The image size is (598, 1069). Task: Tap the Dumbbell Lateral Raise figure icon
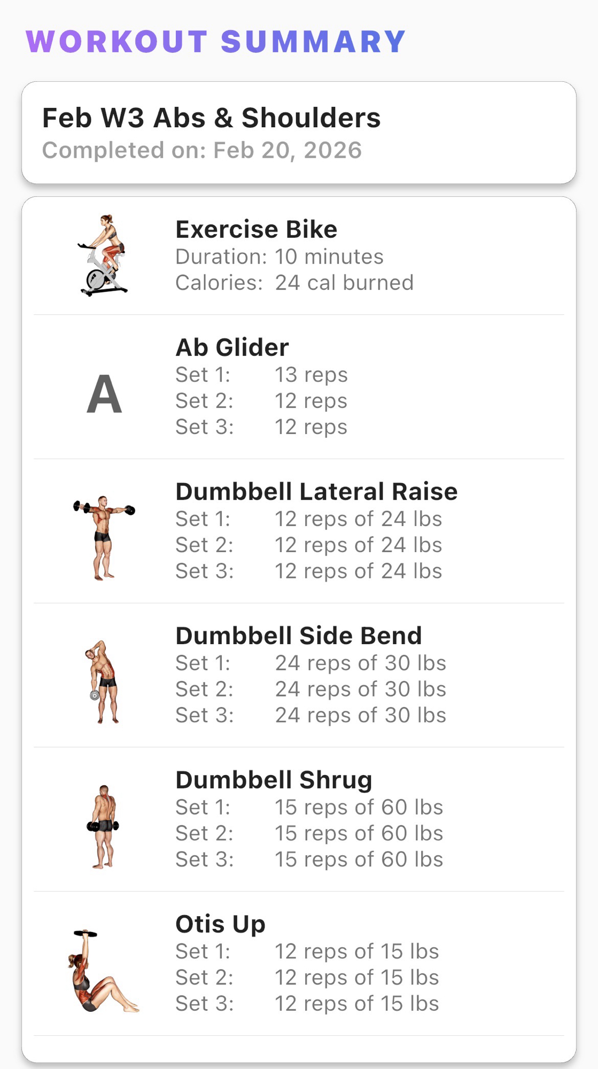[104, 538]
